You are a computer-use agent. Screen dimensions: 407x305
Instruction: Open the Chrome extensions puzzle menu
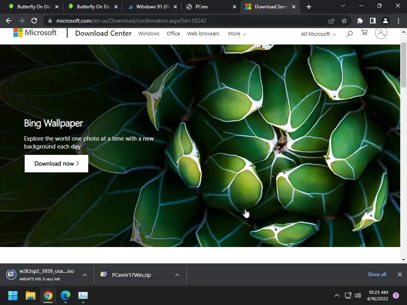(x=360, y=21)
